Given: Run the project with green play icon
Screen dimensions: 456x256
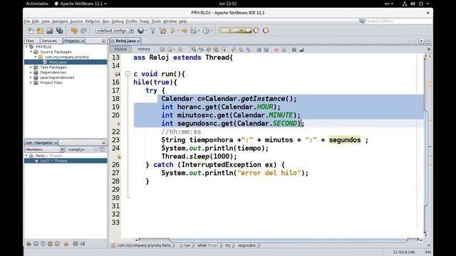Looking at the screenshot, I should pyautogui.click(x=173, y=31).
